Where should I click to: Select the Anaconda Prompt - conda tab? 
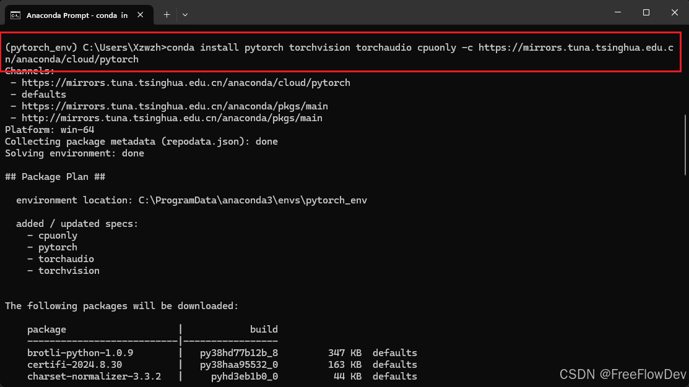[x=79, y=15]
